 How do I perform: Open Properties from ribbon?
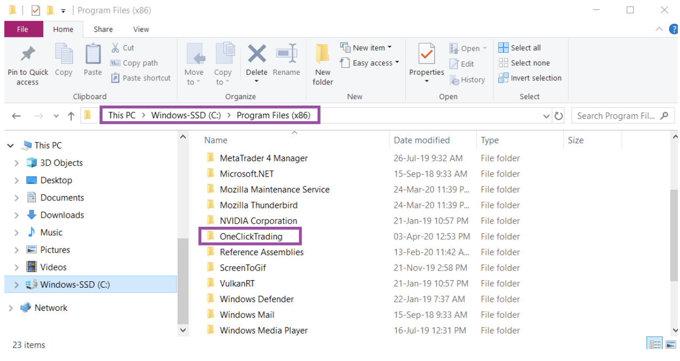[426, 64]
